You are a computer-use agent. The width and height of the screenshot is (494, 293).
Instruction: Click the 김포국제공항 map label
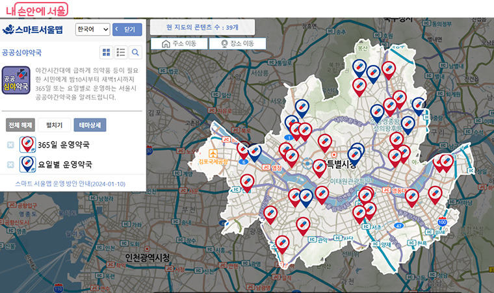[x=213, y=161]
